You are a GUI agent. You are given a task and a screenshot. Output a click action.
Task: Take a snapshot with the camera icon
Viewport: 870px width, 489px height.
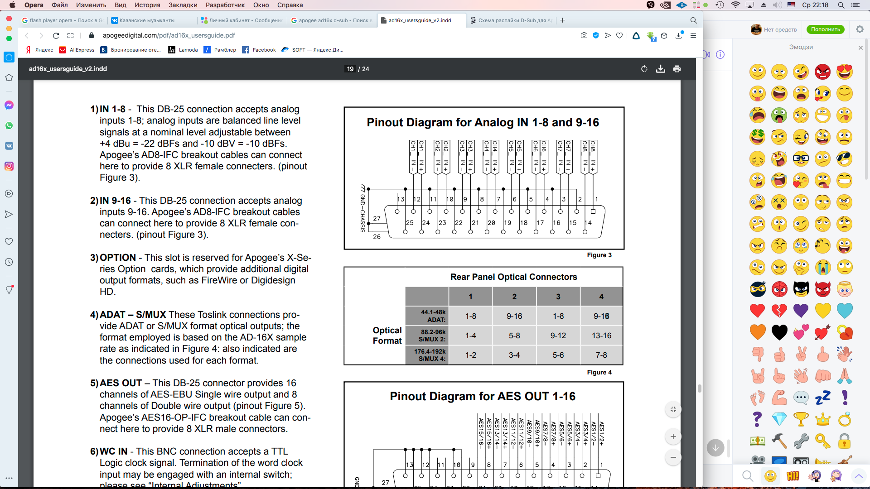point(584,35)
